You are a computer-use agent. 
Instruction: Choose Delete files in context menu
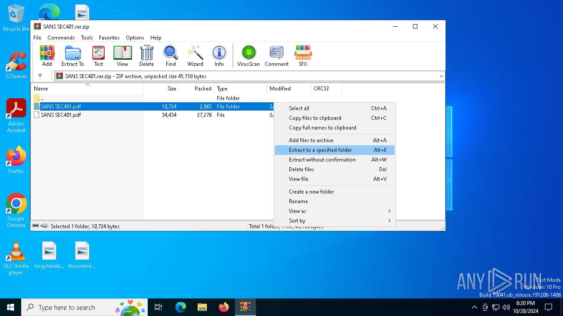pyautogui.click(x=335, y=169)
